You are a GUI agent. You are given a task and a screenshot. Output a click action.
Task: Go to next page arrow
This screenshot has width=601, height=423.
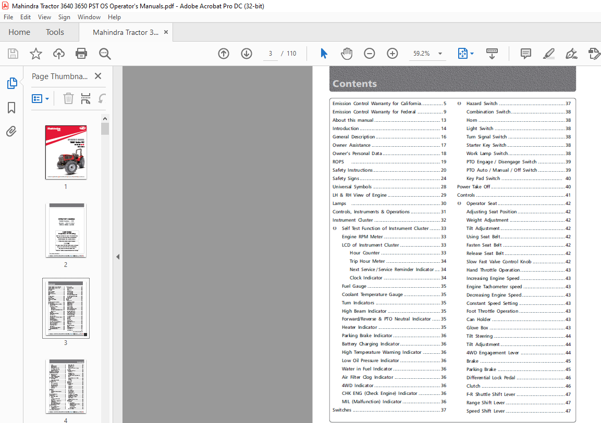pyautogui.click(x=247, y=54)
